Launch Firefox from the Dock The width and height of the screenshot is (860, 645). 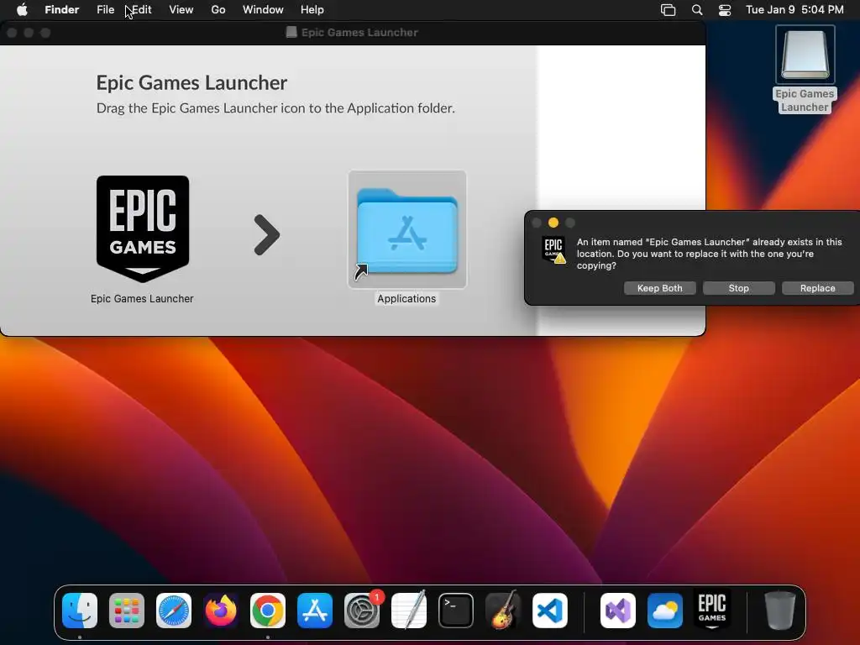221,611
